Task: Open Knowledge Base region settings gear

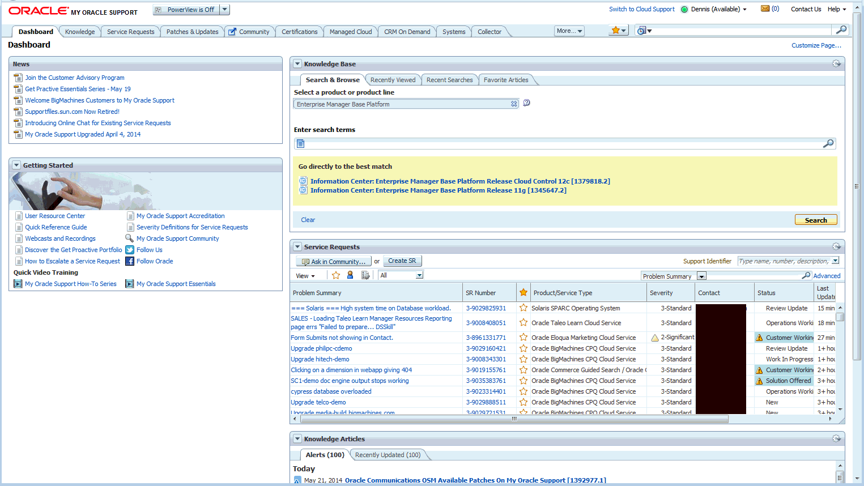Action: (836, 63)
